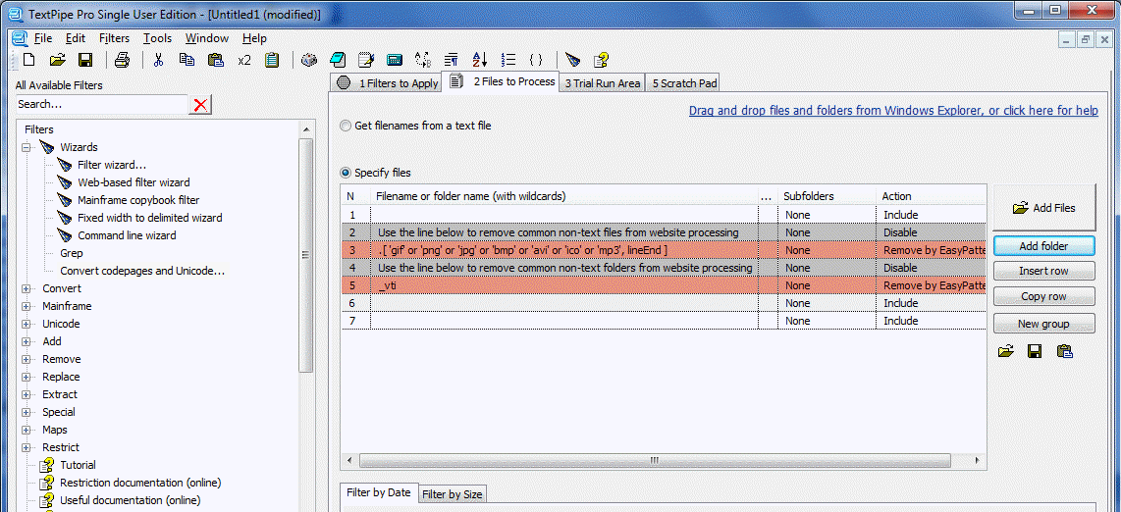Click the Print icon in toolbar
Image resolution: width=1121 pixels, height=512 pixels.
122,60
